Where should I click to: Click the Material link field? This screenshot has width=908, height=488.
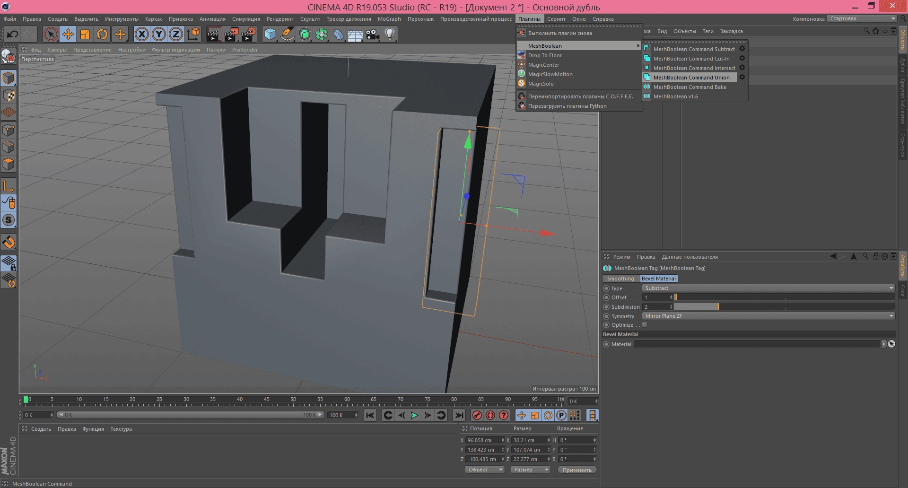coord(757,344)
